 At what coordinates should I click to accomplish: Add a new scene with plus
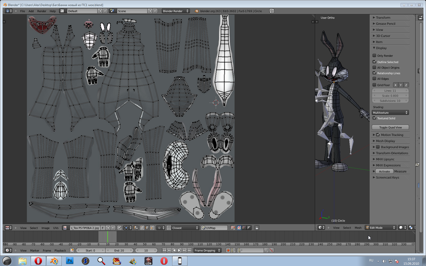[x=150, y=11]
